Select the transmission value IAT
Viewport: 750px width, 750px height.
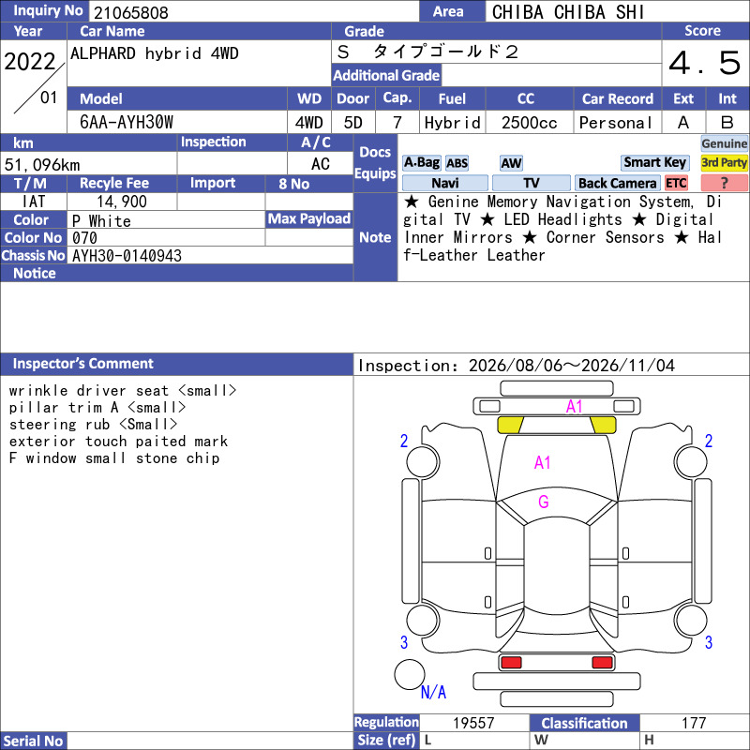34,202
